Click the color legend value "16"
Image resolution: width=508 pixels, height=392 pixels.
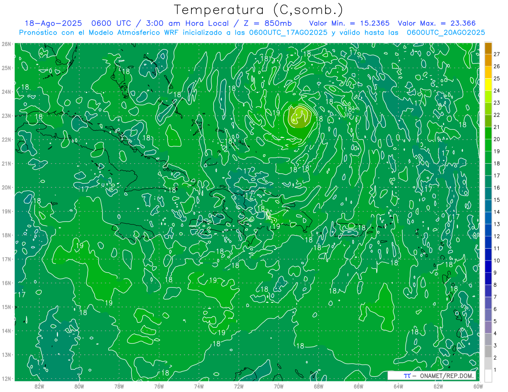click(x=497, y=188)
